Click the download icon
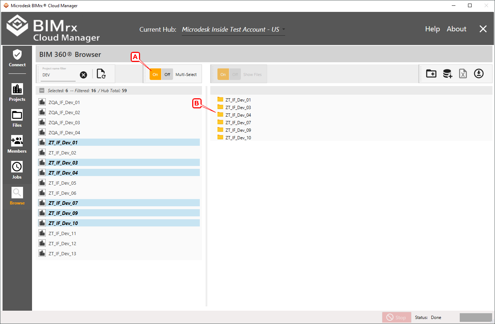 tap(479, 73)
